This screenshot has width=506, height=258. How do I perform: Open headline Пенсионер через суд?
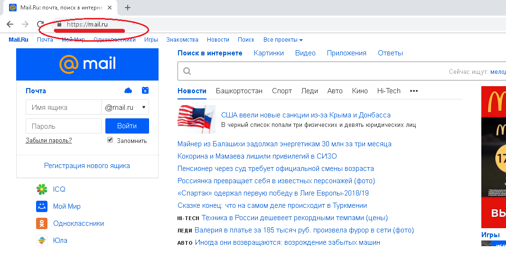pos(276,169)
